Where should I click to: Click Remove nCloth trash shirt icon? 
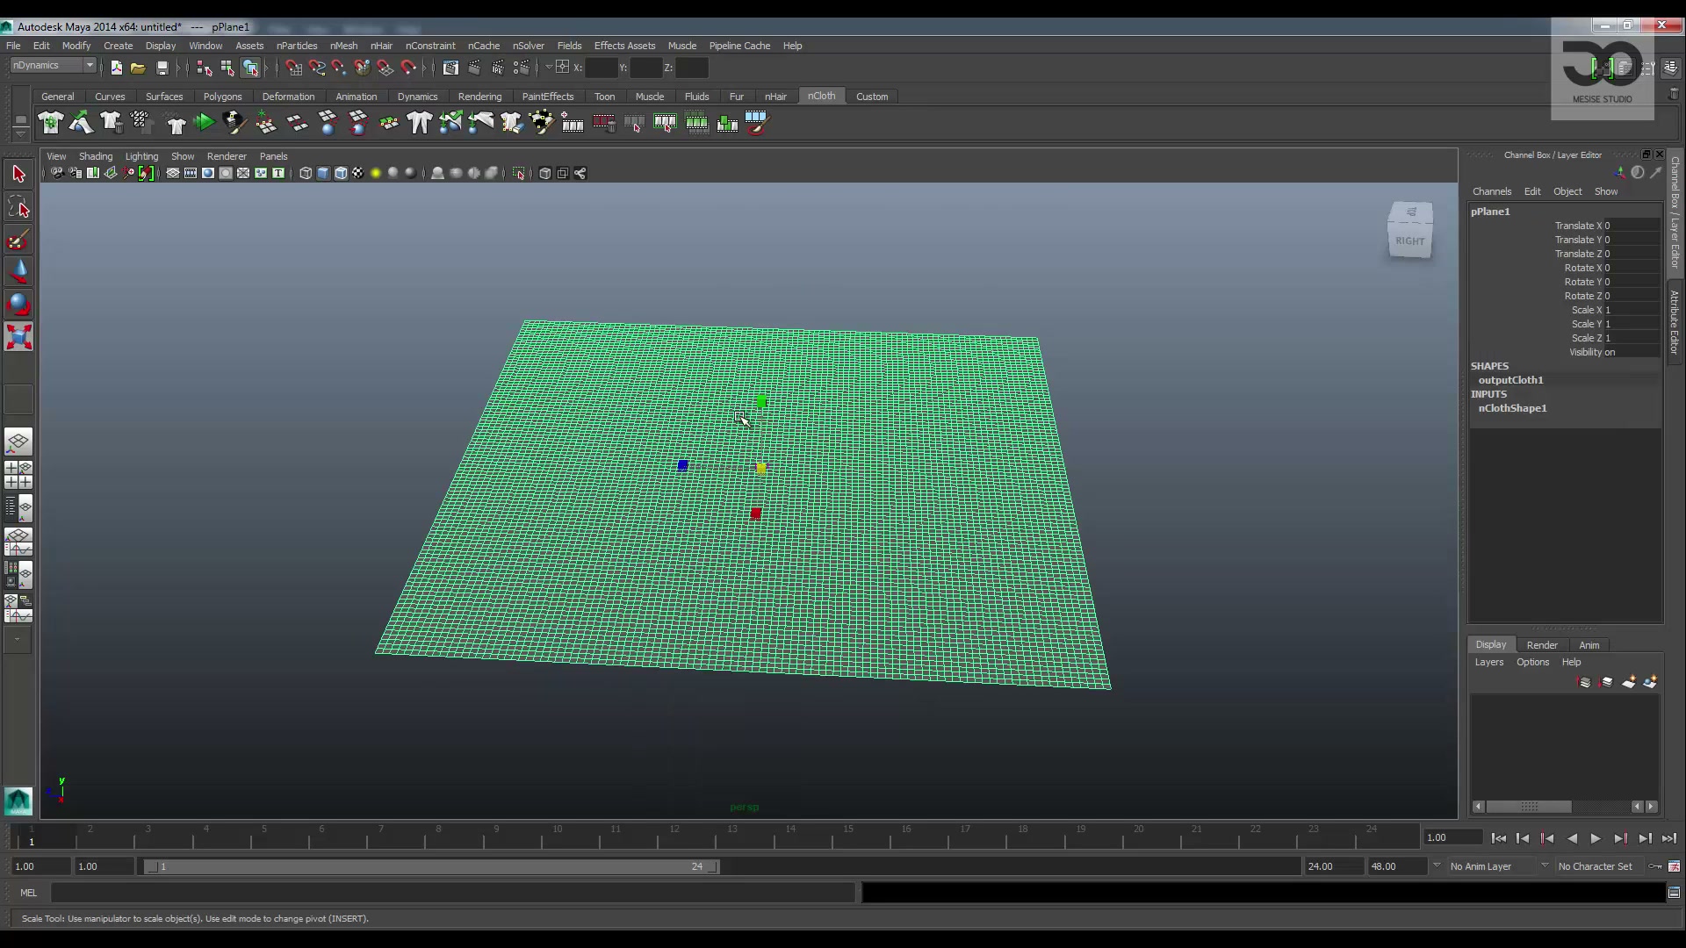[112, 123]
